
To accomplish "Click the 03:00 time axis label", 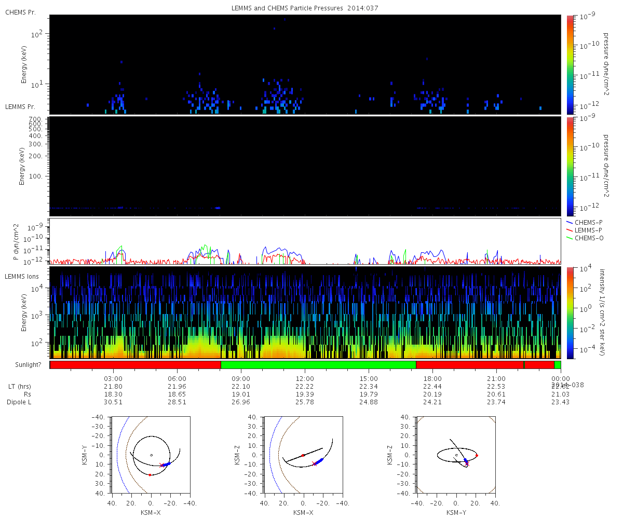I will (x=113, y=378).
